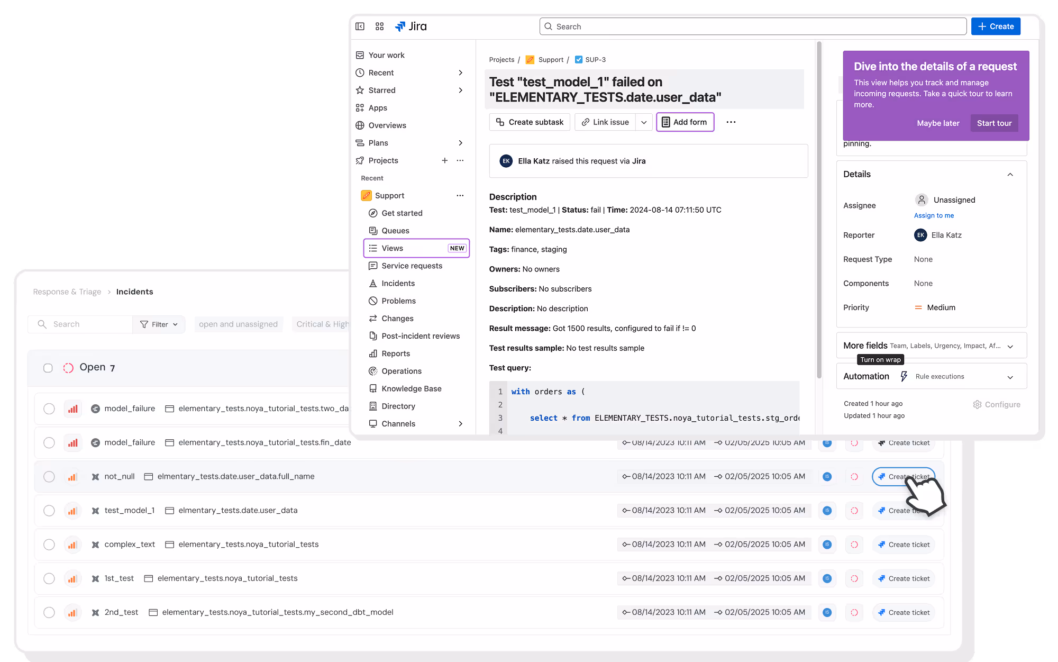Viewport: 1058px width, 662px height.
Task: Click severity icon on complex_text row
Action: pos(72,545)
